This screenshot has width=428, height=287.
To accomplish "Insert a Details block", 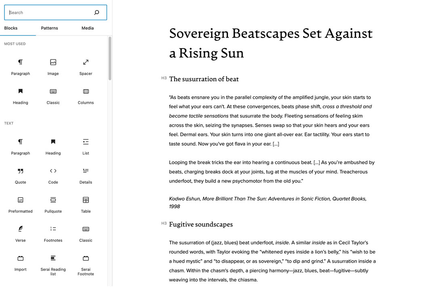I will (x=86, y=175).
